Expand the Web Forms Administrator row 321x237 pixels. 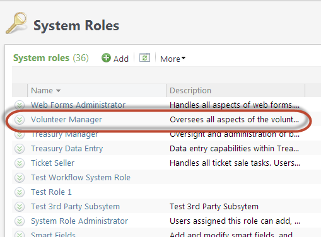coord(20,105)
